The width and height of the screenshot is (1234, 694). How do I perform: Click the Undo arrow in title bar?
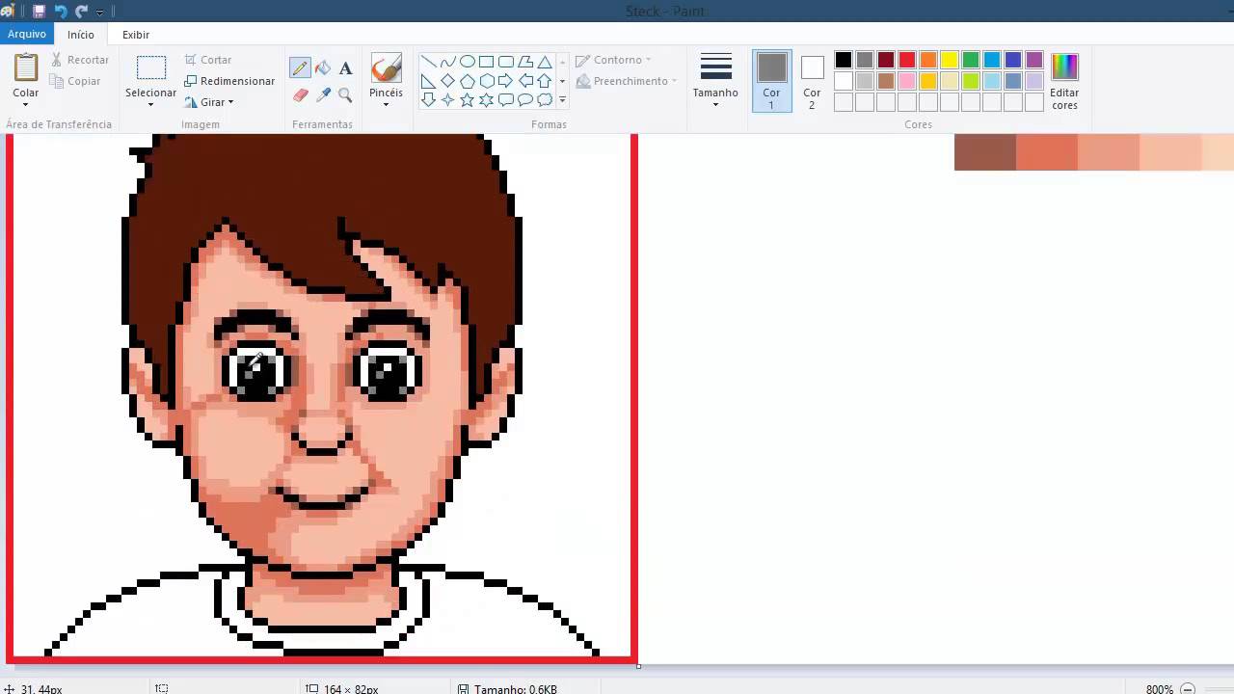61,12
